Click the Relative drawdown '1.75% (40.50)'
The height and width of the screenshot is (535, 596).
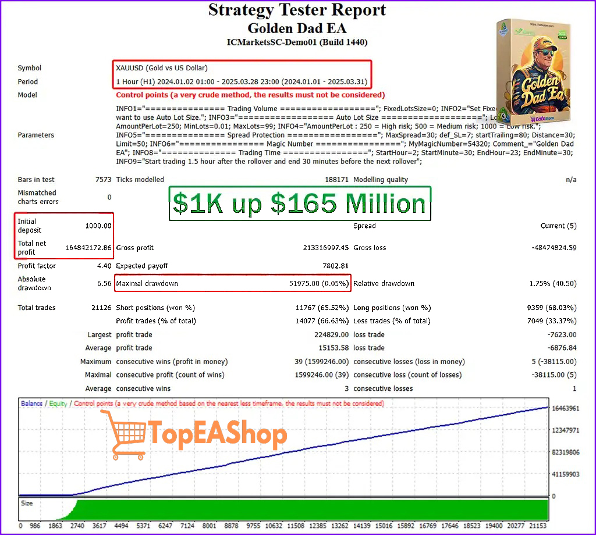point(553,284)
